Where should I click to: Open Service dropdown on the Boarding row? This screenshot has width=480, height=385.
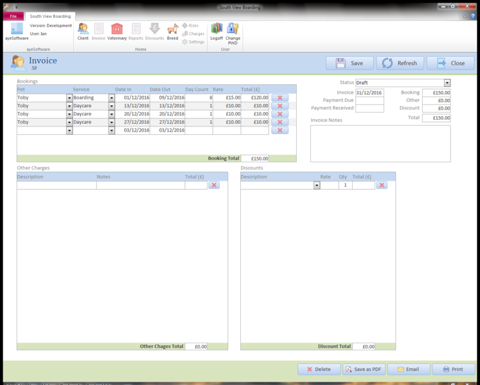point(111,98)
